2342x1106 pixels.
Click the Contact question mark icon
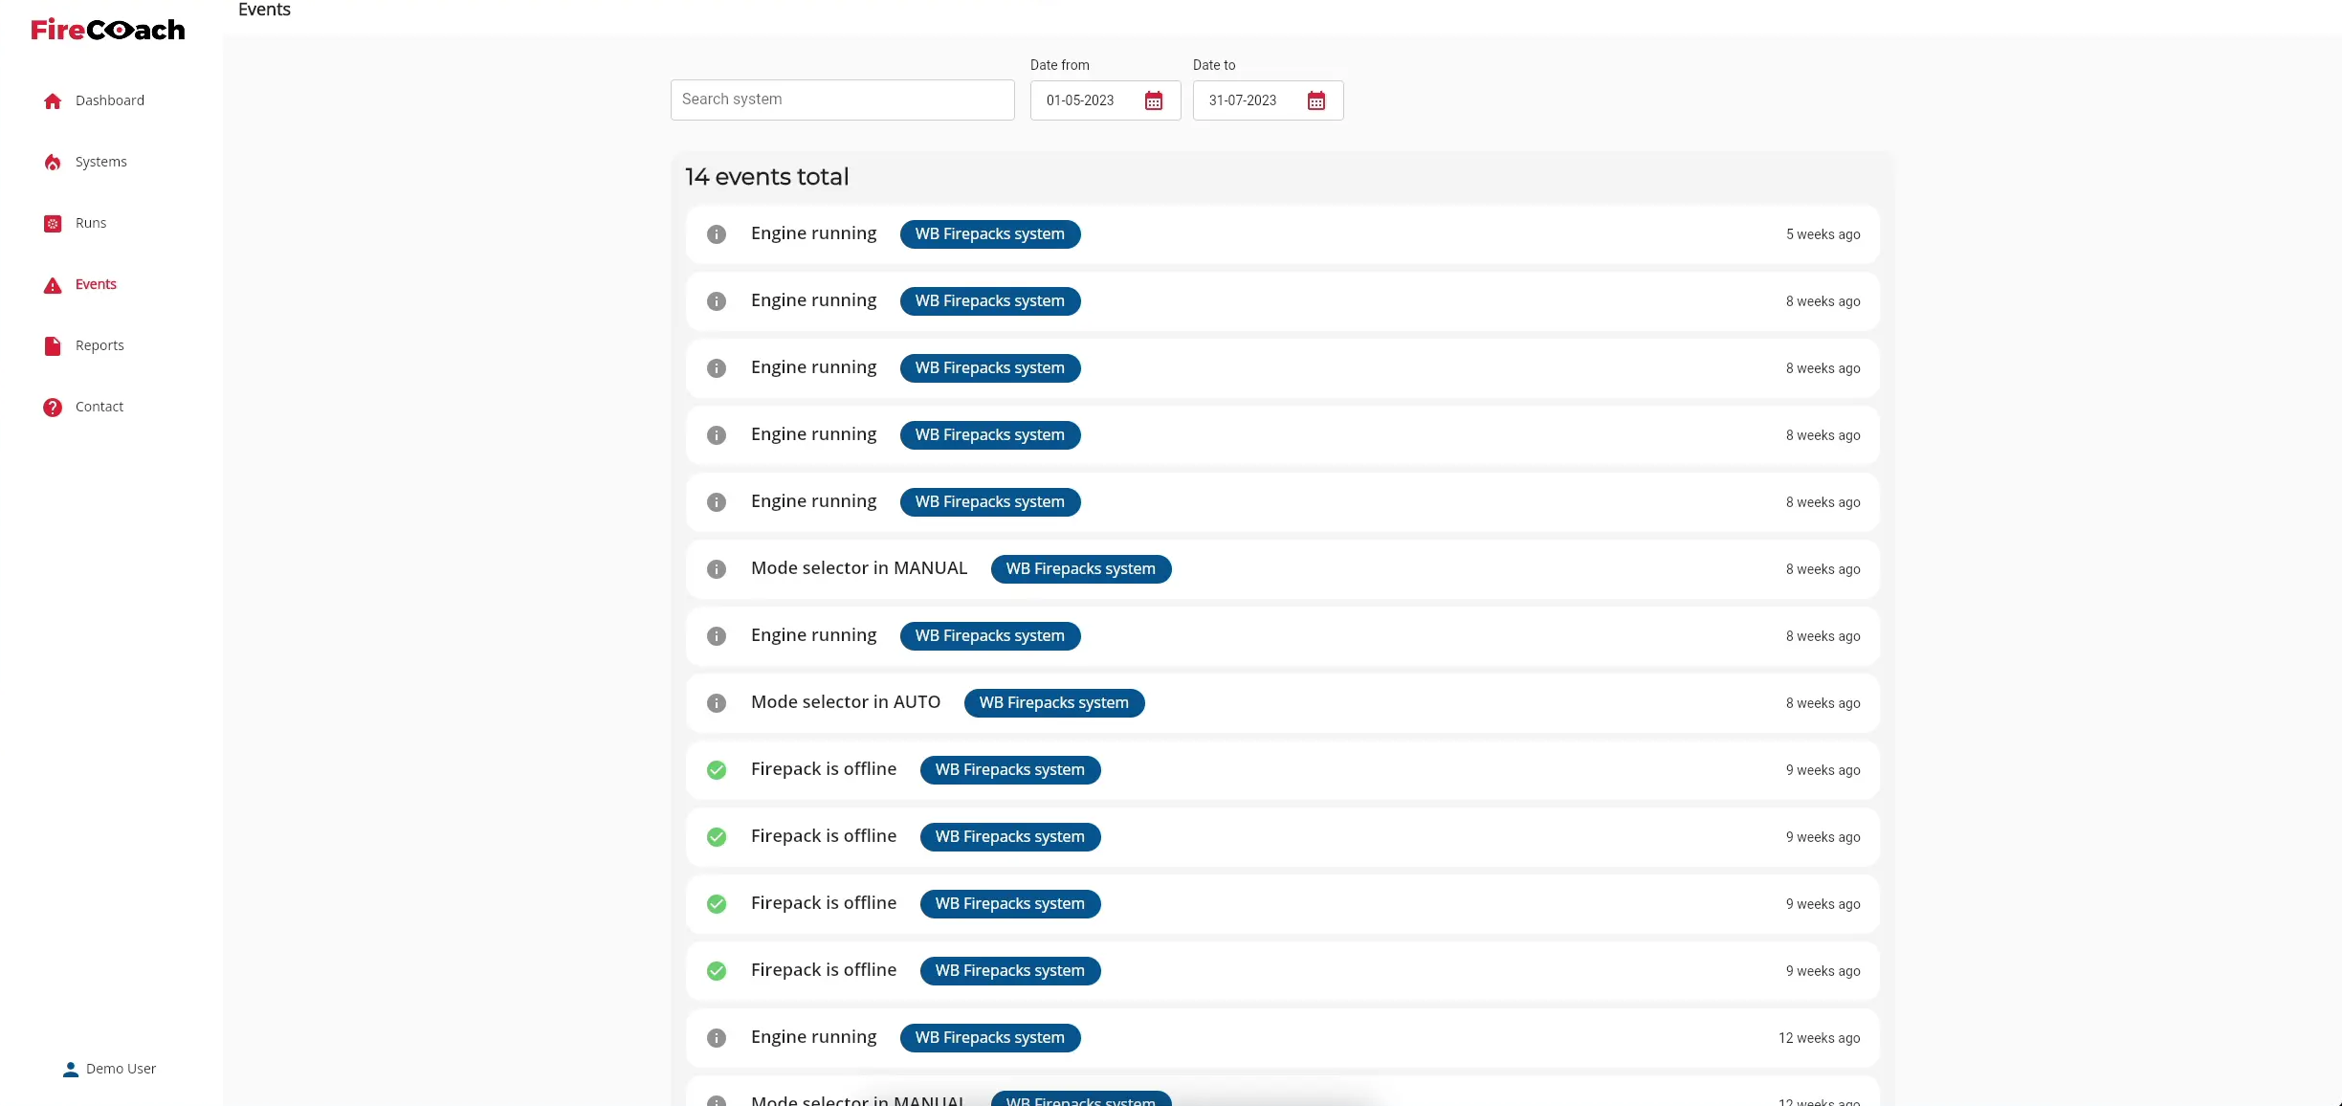tap(53, 407)
